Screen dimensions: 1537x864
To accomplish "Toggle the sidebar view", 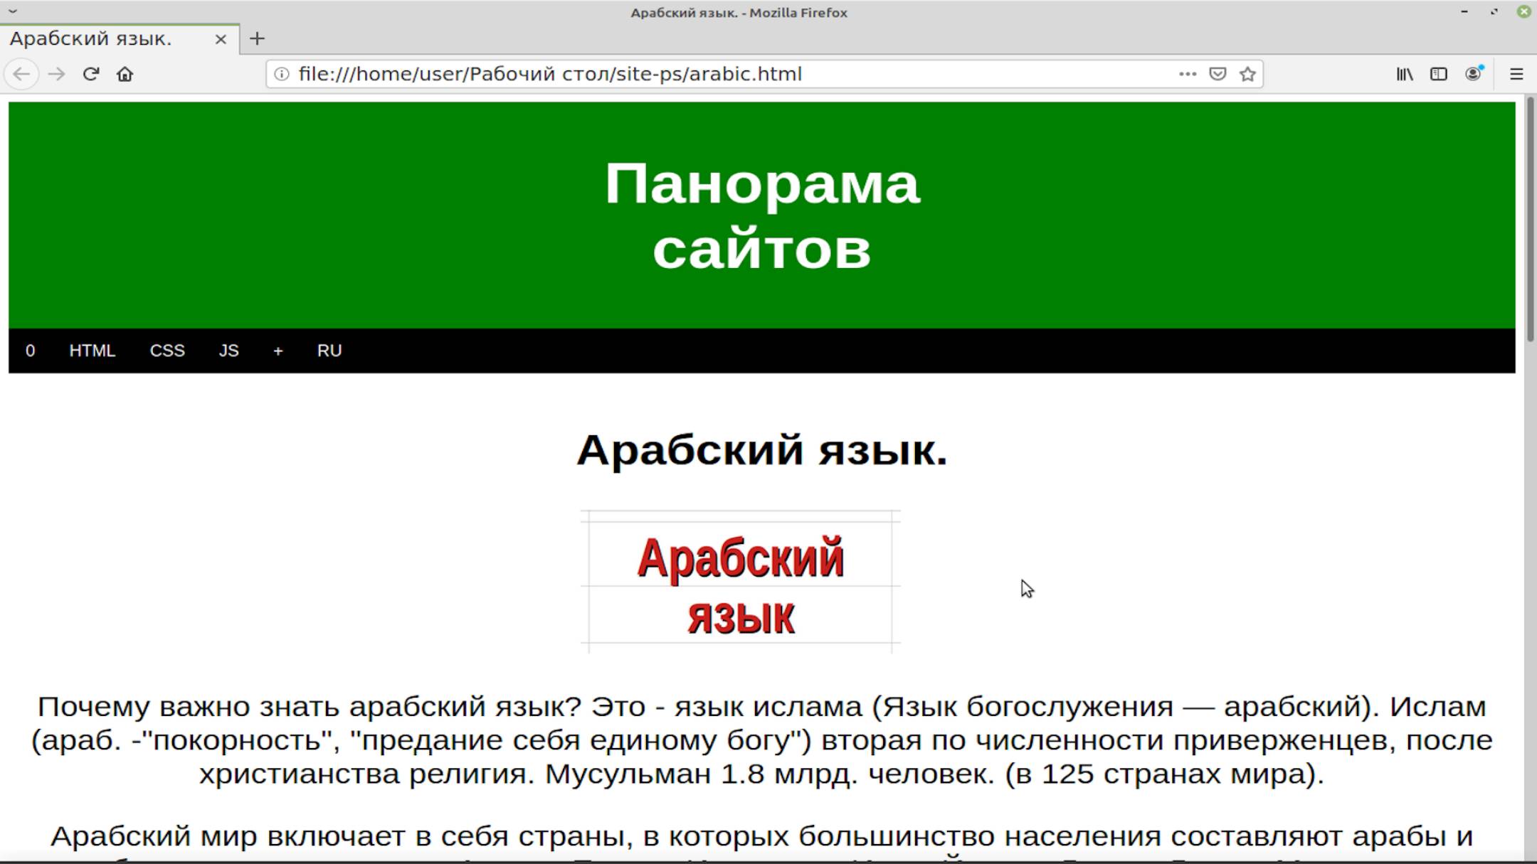I will 1438,73.
